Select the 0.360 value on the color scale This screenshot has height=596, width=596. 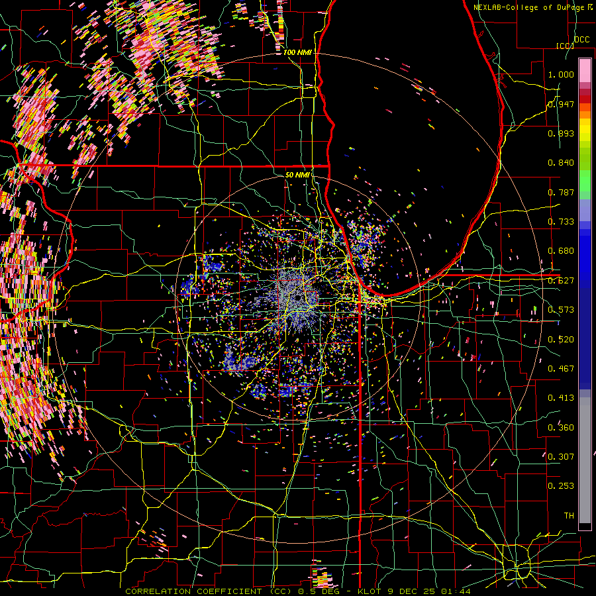point(561,428)
